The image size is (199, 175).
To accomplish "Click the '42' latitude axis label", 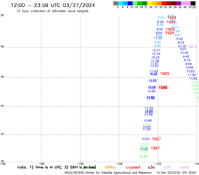I will click(x=2, y=134).
